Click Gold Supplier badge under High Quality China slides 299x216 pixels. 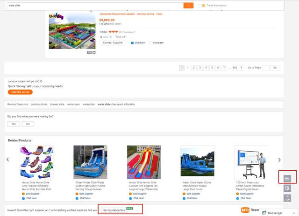point(77,194)
